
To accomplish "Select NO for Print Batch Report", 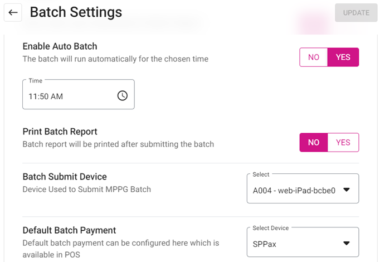I will click(314, 142).
